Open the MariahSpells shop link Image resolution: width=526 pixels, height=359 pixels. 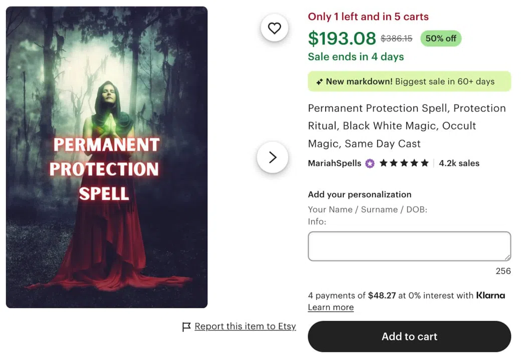point(334,163)
